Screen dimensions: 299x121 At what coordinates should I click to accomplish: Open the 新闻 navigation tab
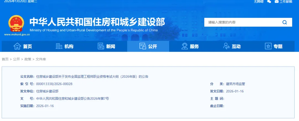[x=106, y=46]
